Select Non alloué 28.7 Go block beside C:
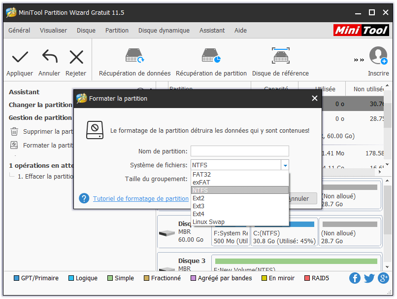 [x=350, y=232]
